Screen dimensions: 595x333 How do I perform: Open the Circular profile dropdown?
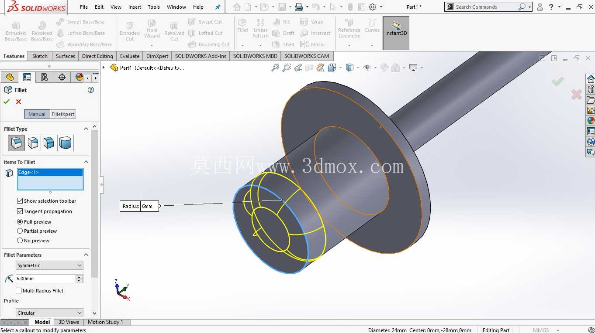click(49, 313)
